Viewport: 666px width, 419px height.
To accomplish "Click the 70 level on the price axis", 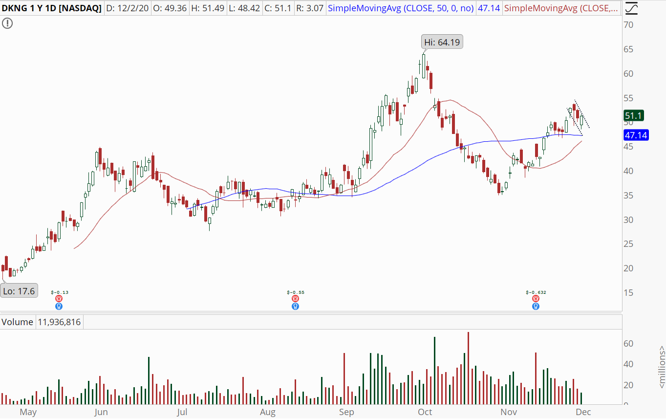I will click(628, 24).
